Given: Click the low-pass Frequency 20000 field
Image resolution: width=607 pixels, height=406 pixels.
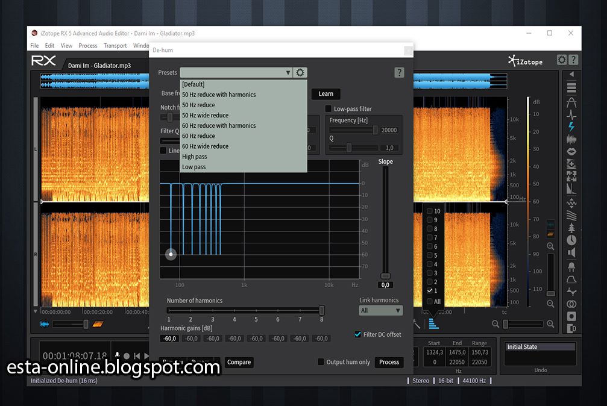Looking at the screenshot, I should click(x=389, y=130).
